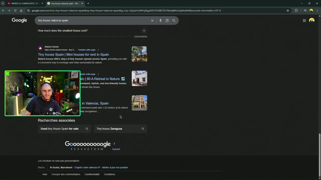Click the Commentaires link
Screen dimensions: 321x180
click(140, 36)
